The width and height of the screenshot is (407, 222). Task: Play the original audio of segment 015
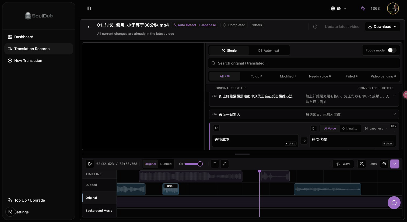point(216,128)
